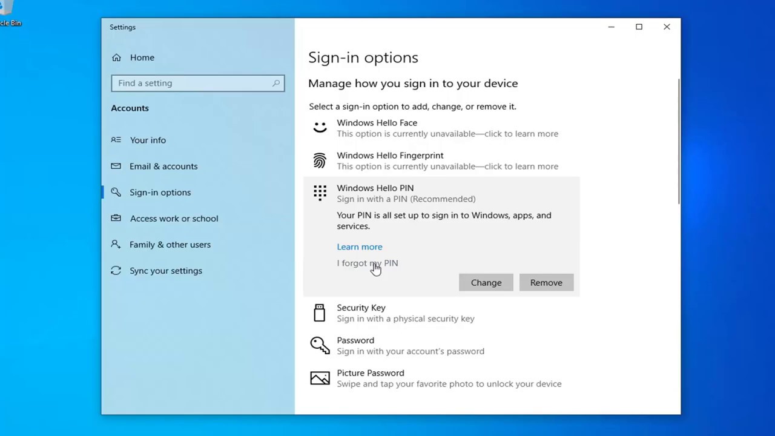Close the Settings window

click(x=667, y=27)
